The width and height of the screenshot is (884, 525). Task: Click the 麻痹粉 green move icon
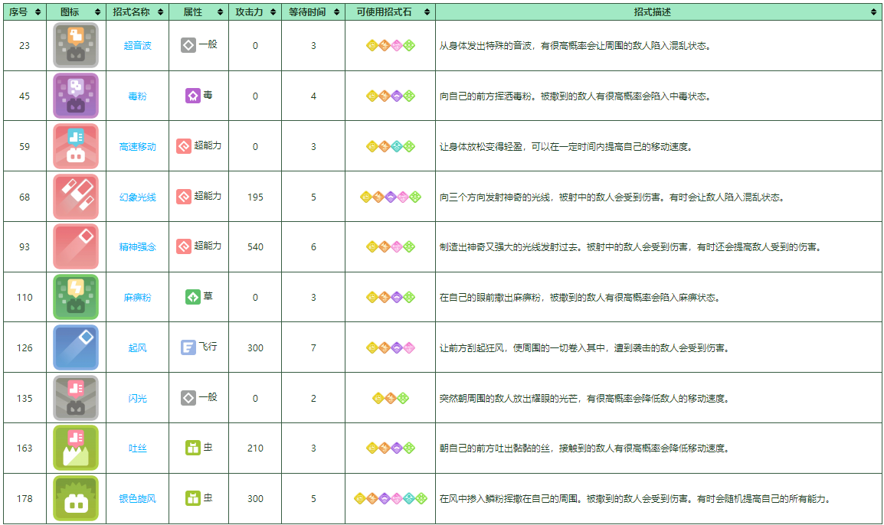tap(76, 297)
